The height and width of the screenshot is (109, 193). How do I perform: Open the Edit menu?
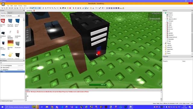pos(11,6)
